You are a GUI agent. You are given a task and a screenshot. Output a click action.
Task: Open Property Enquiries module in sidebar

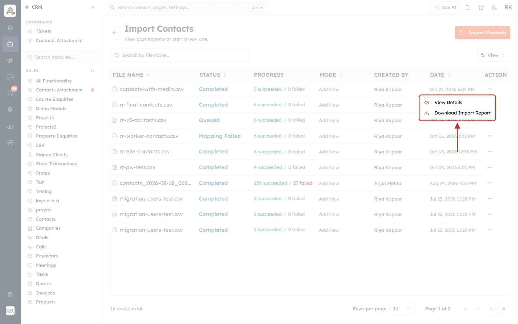[56, 136]
